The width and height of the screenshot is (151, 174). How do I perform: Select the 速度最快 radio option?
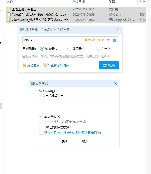42,49
